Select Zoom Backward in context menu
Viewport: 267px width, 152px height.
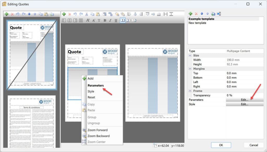(x=102, y=136)
